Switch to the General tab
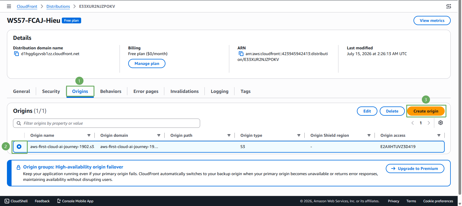462x206 pixels. (21, 91)
